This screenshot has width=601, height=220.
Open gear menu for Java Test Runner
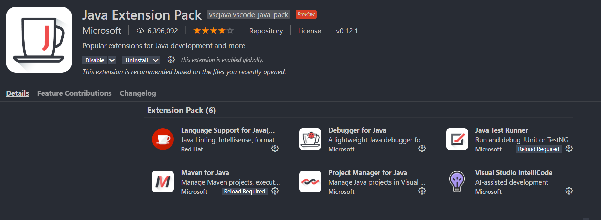pos(569,148)
